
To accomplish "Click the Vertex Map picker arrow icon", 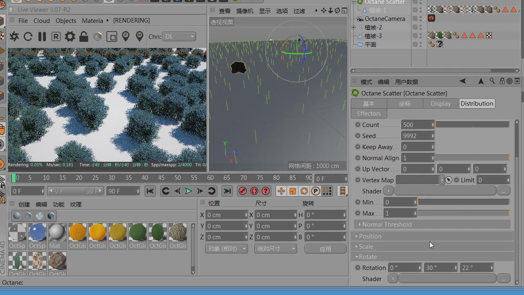I will click(449, 180).
